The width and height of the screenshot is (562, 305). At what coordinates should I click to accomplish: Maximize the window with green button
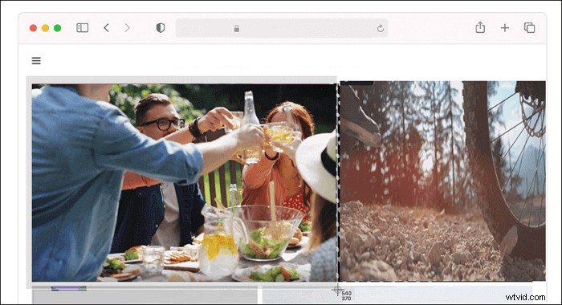click(x=57, y=28)
